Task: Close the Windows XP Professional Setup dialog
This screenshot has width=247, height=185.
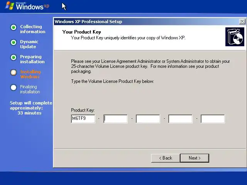Action: 242,22
